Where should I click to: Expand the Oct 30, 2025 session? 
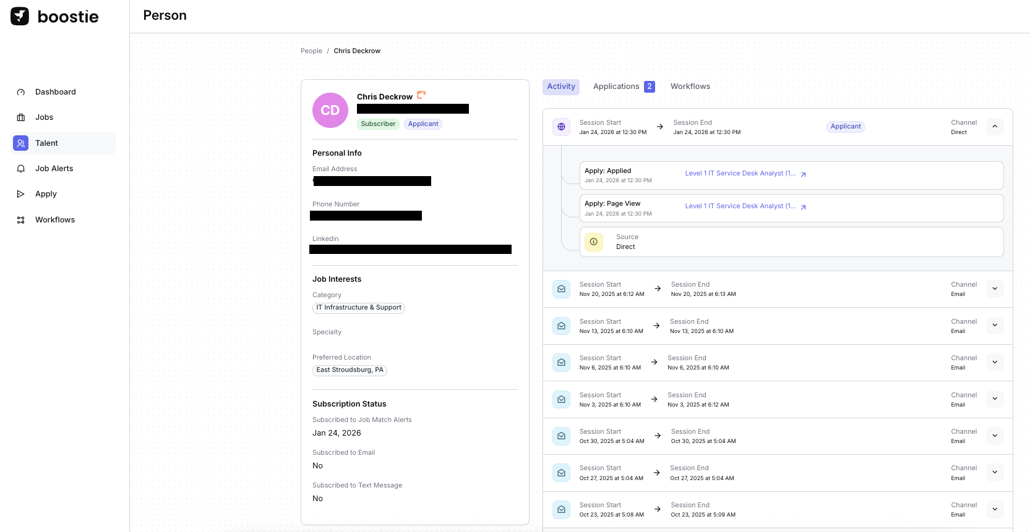click(994, 436)
